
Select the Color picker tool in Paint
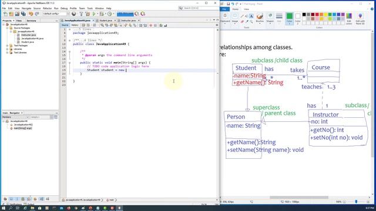pyautogui.click(x=247, y=21)
